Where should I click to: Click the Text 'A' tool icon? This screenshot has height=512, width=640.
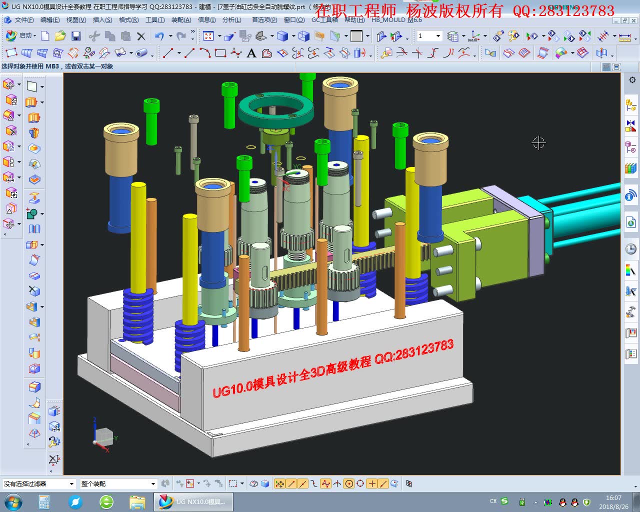pyautogui.click(x=251, y=53)
